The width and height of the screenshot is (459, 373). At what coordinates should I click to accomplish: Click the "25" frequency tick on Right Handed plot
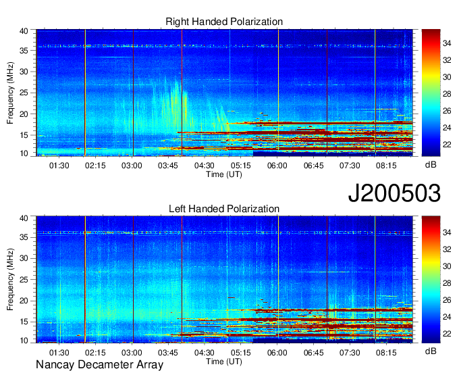coord(24,93)
